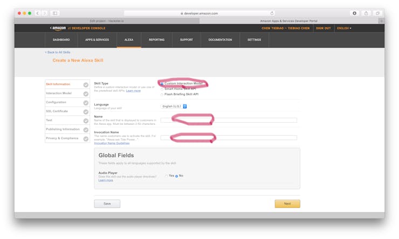Click the Privacy & Compliance status check icon
The height and width of the screenshot is (239, 399).
pos(86,139)
